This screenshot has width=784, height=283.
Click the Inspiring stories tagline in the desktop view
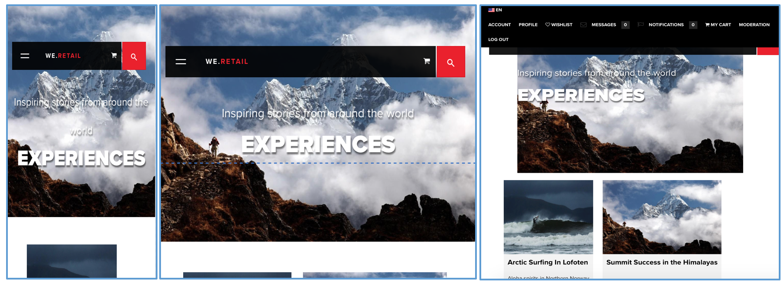pos(596,73)
